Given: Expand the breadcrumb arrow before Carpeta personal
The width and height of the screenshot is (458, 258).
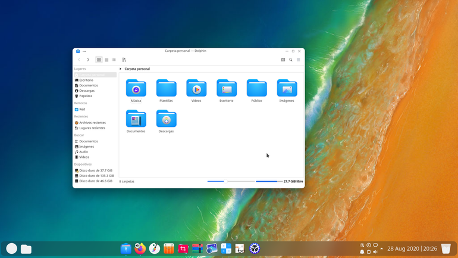Looking at the screenshot, I should pyautogui.click(x=120, y=69).
